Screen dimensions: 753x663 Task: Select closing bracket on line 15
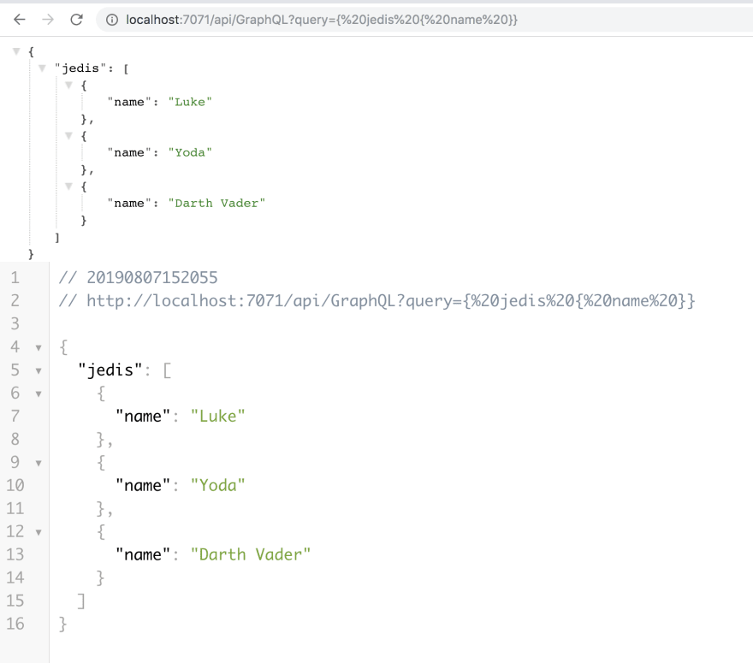81,601
